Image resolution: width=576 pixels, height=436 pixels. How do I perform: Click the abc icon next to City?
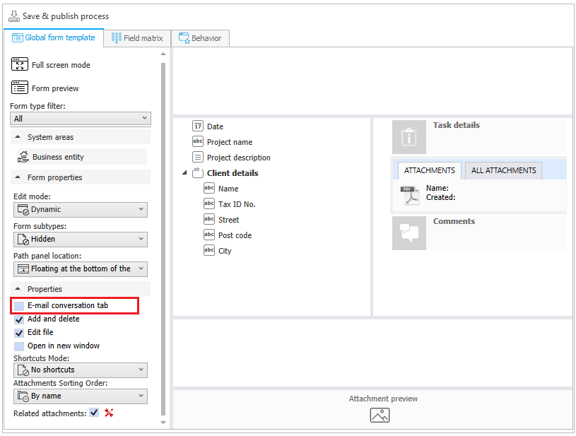209,251
